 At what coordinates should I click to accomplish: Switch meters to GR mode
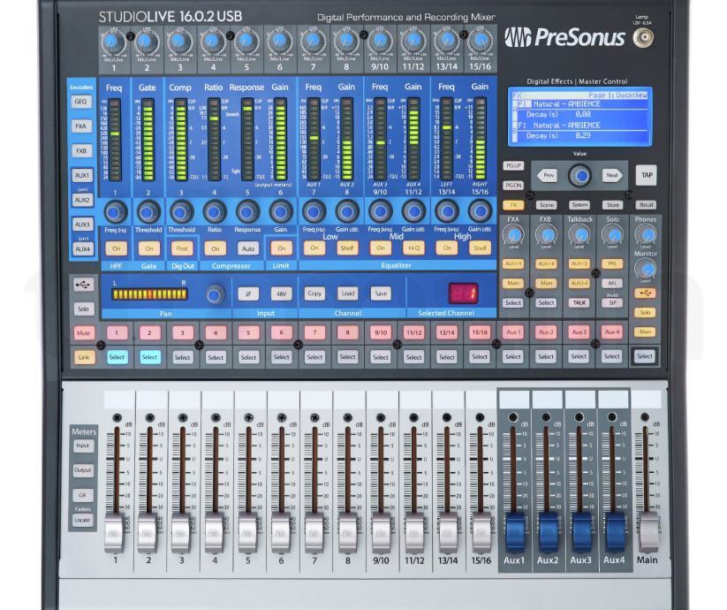click(x=82, y=495)
